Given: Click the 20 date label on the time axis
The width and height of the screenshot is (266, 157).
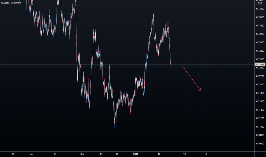Looking at the screenshot, I should 13,154.
